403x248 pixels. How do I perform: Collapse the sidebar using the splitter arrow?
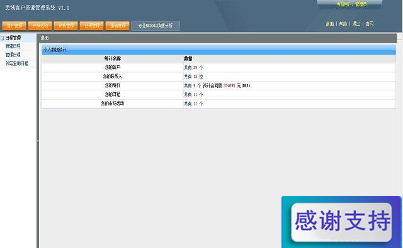[x=38, y=141]
